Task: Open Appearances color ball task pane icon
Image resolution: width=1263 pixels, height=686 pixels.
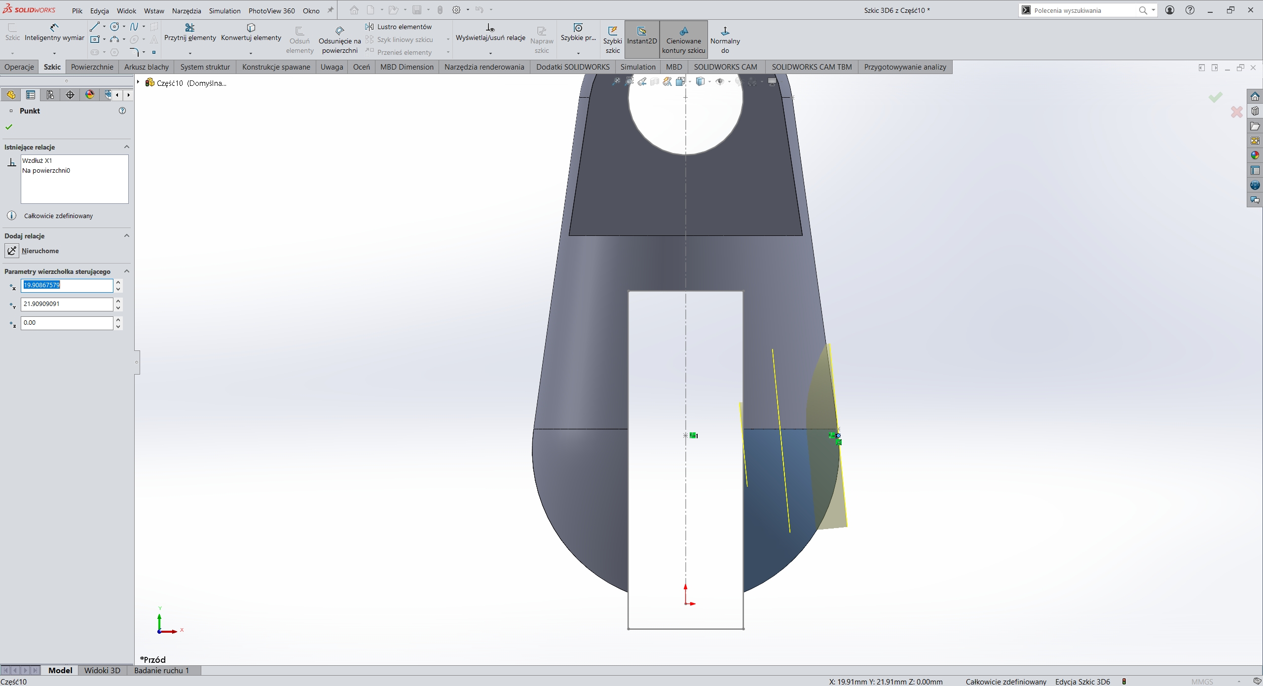Action: pos(1255,155)
